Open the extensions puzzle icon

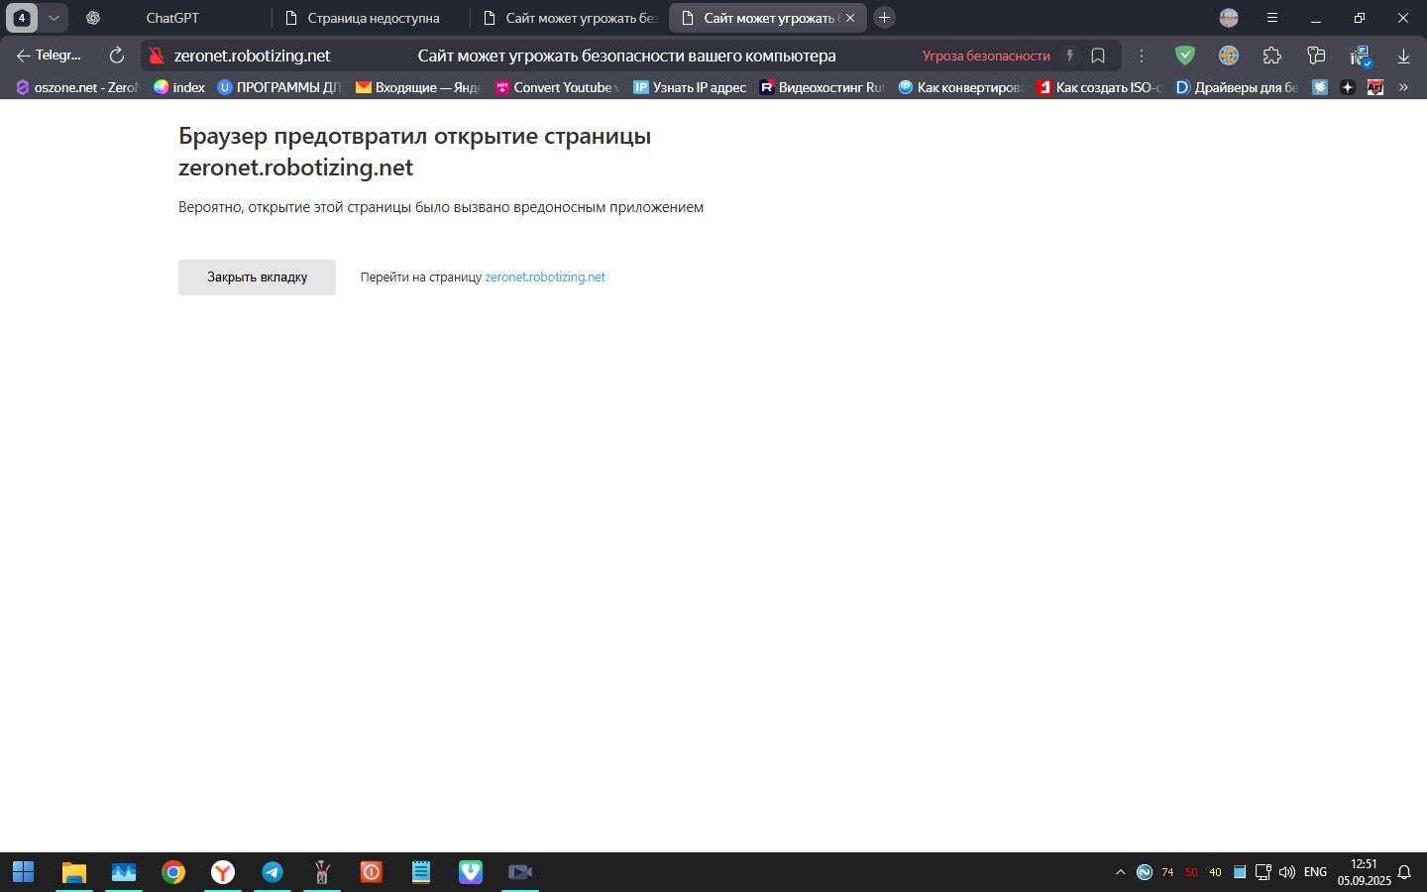coord(1272,56)
